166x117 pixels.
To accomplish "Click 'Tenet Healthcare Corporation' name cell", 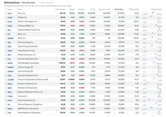I will (x=29, y=113).
